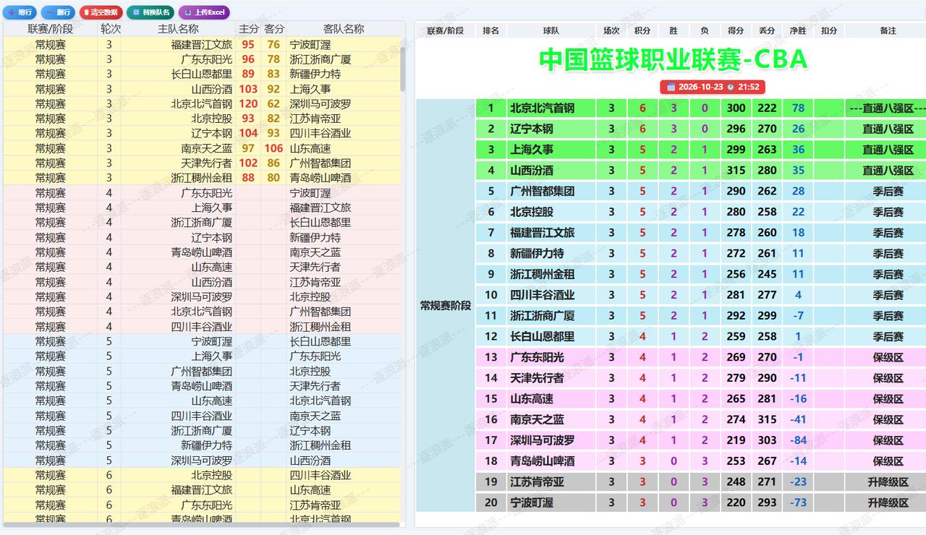Click the 排名 header in standings table
Viewport: 926px width, 535px height.
click(491, 30)
